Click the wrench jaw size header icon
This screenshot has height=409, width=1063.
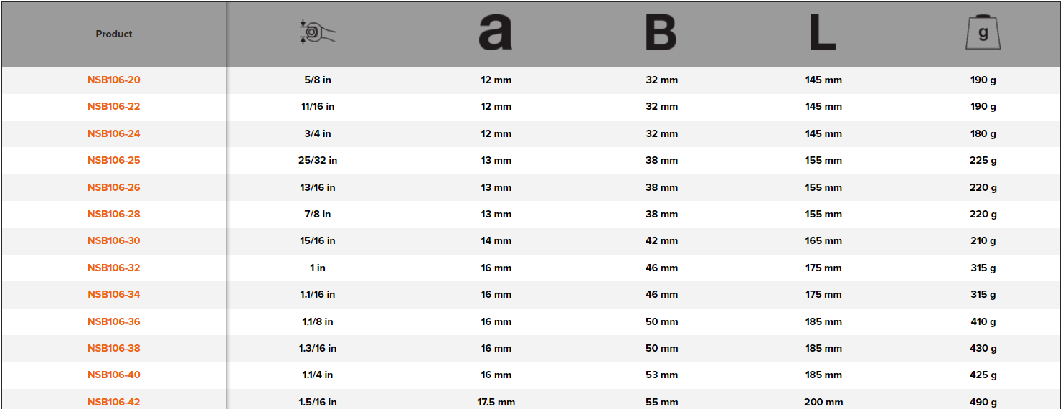(317, 33)
